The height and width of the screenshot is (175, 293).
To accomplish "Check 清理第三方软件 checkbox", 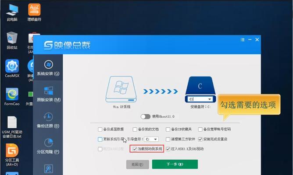I will tap(168, 139).
